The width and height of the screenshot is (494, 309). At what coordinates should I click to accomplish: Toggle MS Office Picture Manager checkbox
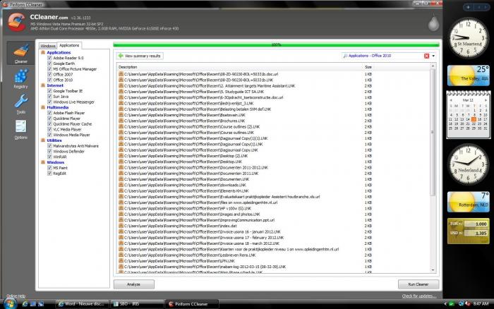point(49,69)
